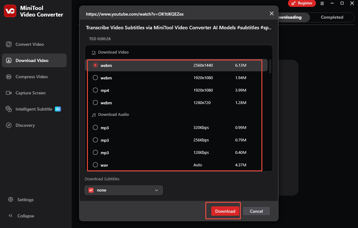Launch the Capture Screen feature
Screen dimensions: 358x228
click(x=30, y=93)
